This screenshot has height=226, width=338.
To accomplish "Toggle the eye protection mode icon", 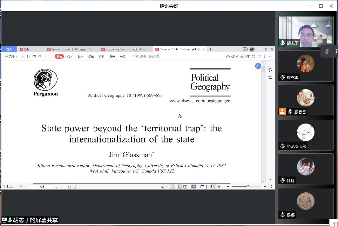I will [x=163, y=187].
